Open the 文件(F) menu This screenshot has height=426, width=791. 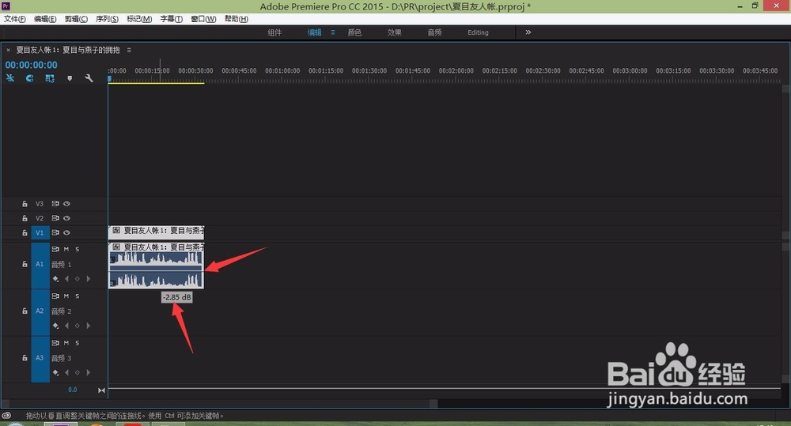pyautogui.click(x=14, y=19)
